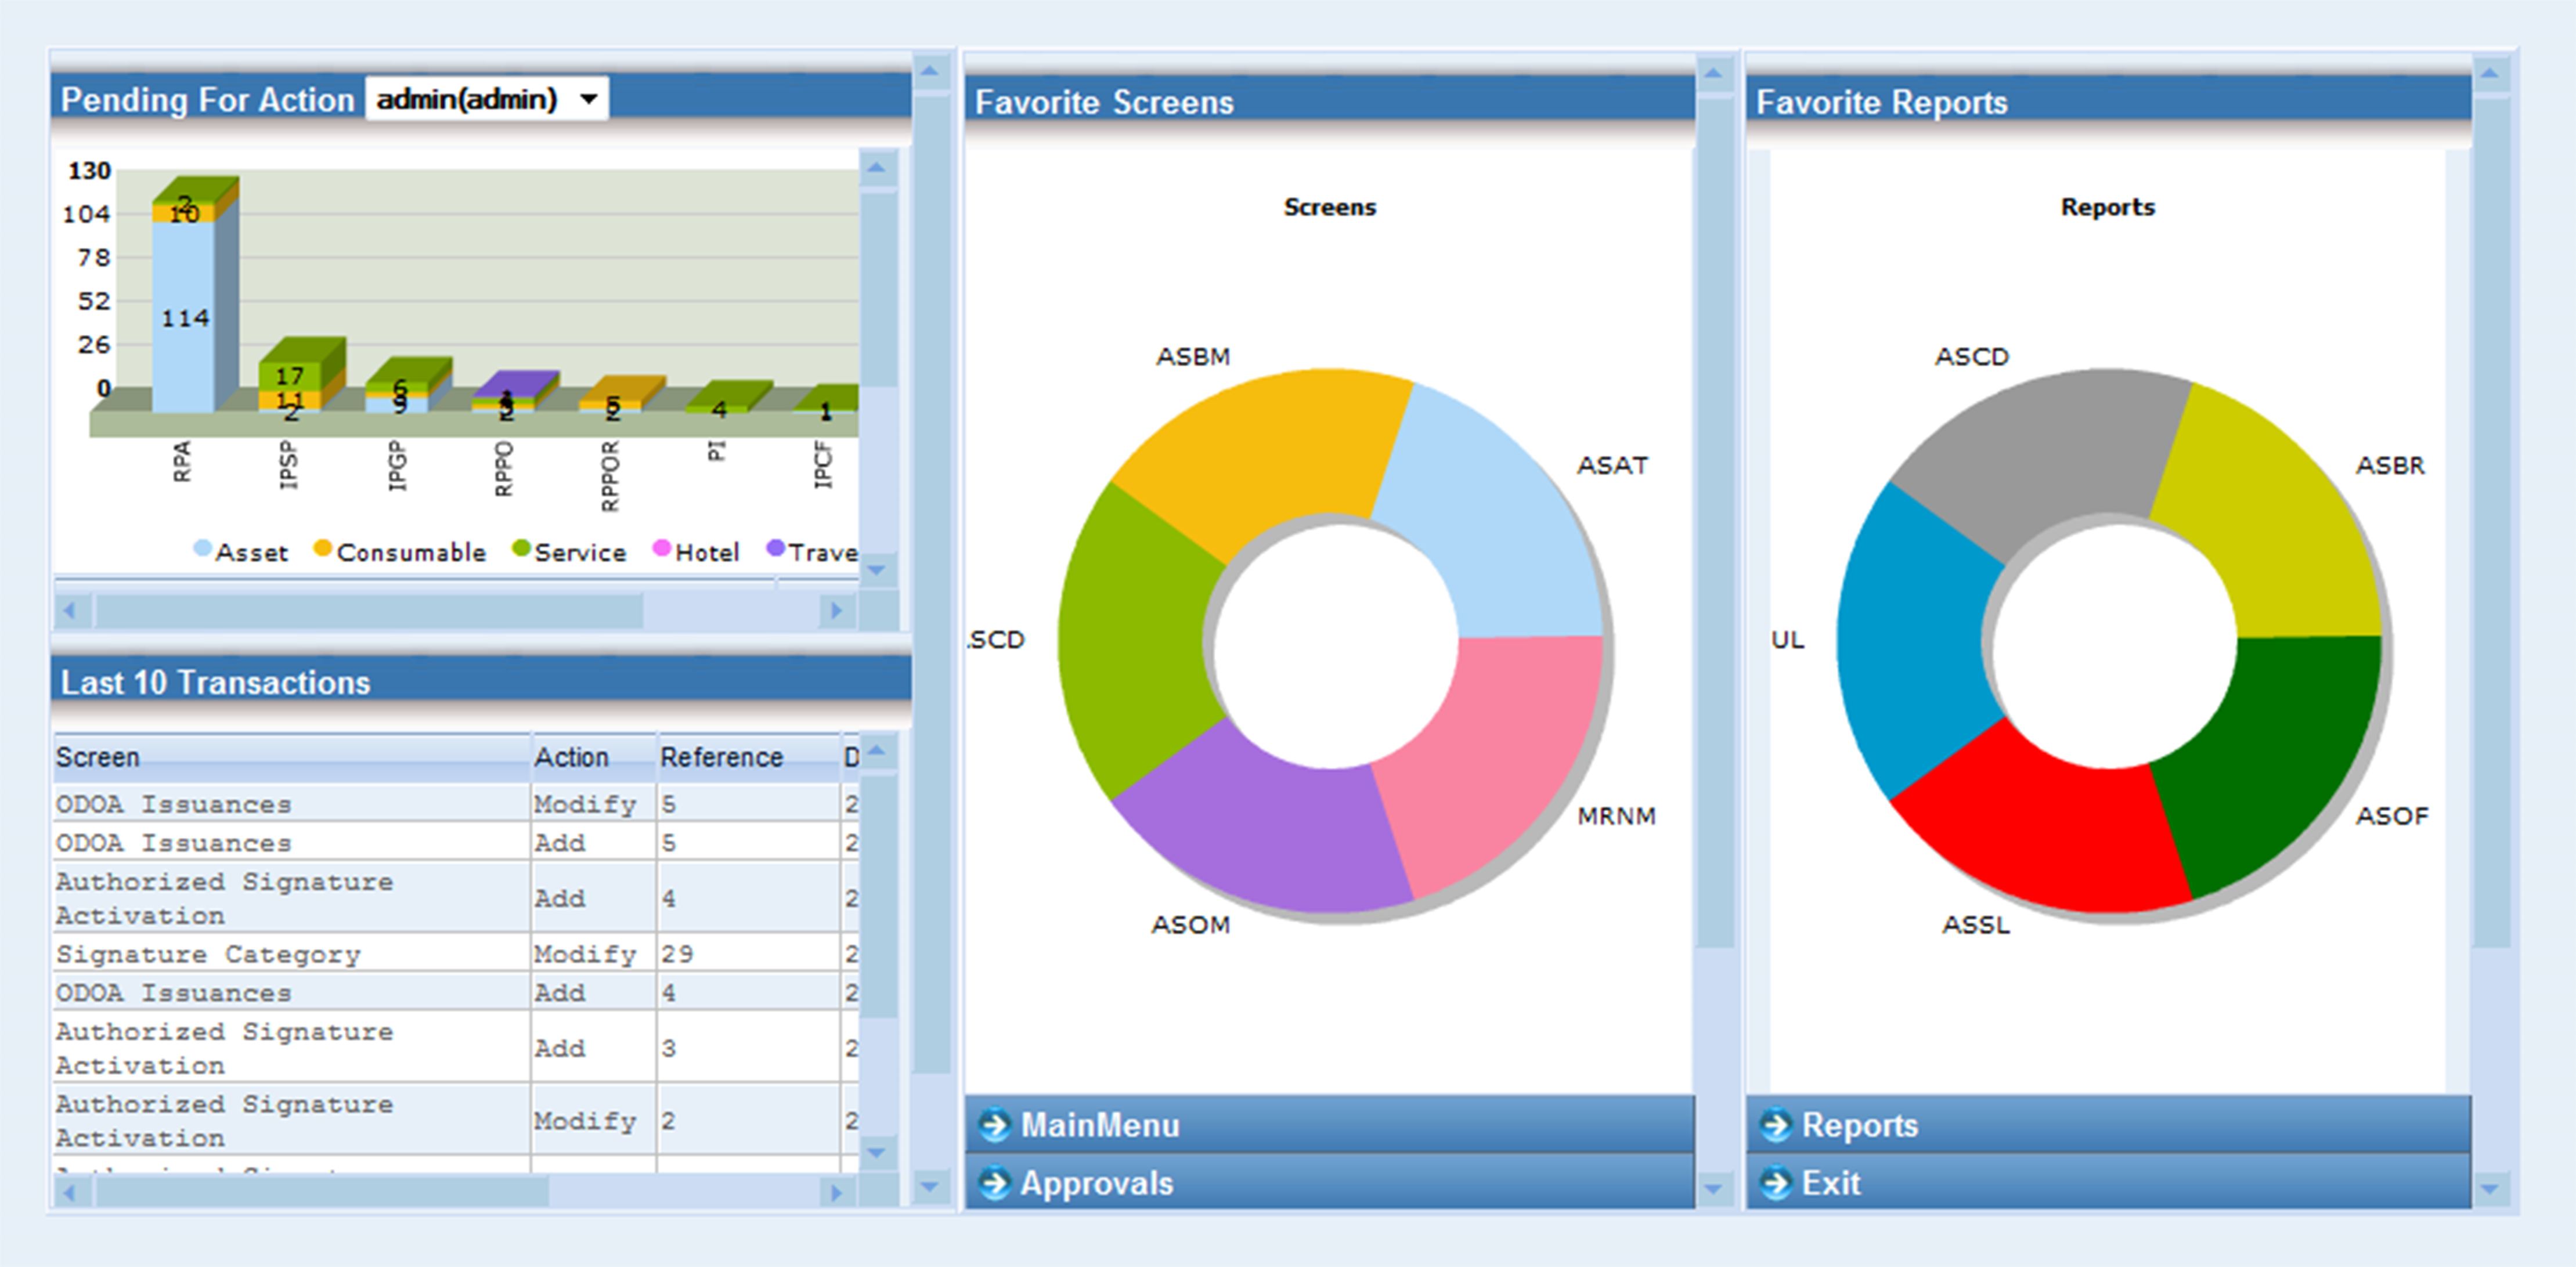Click transactions table scroll down arrow
Image resolution: width=2576 pixels, height=1267 pixels.
877,1152
